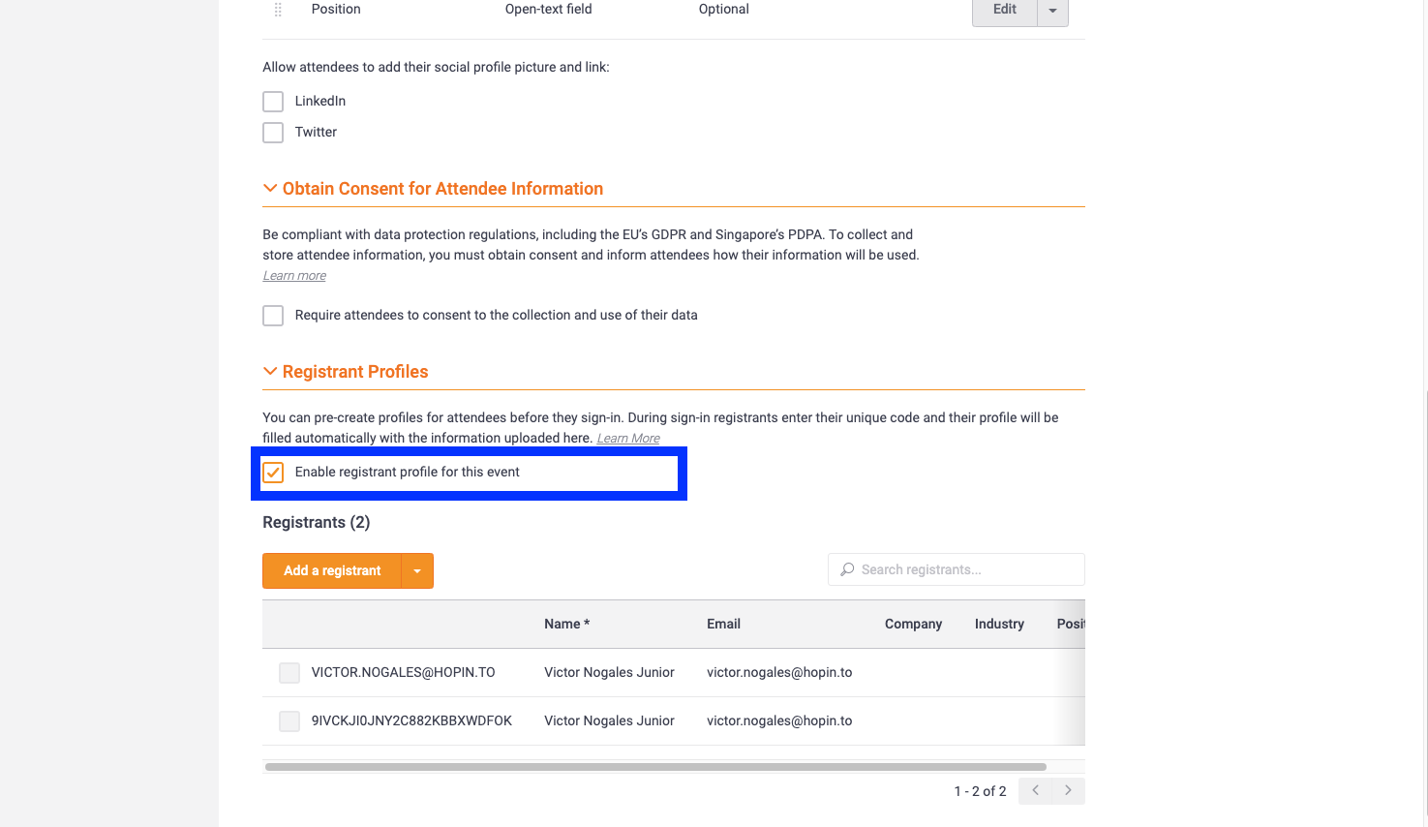Enable Twitter social profile checkbox
Screen dimensions: 1428x827
tap(273, 133)
